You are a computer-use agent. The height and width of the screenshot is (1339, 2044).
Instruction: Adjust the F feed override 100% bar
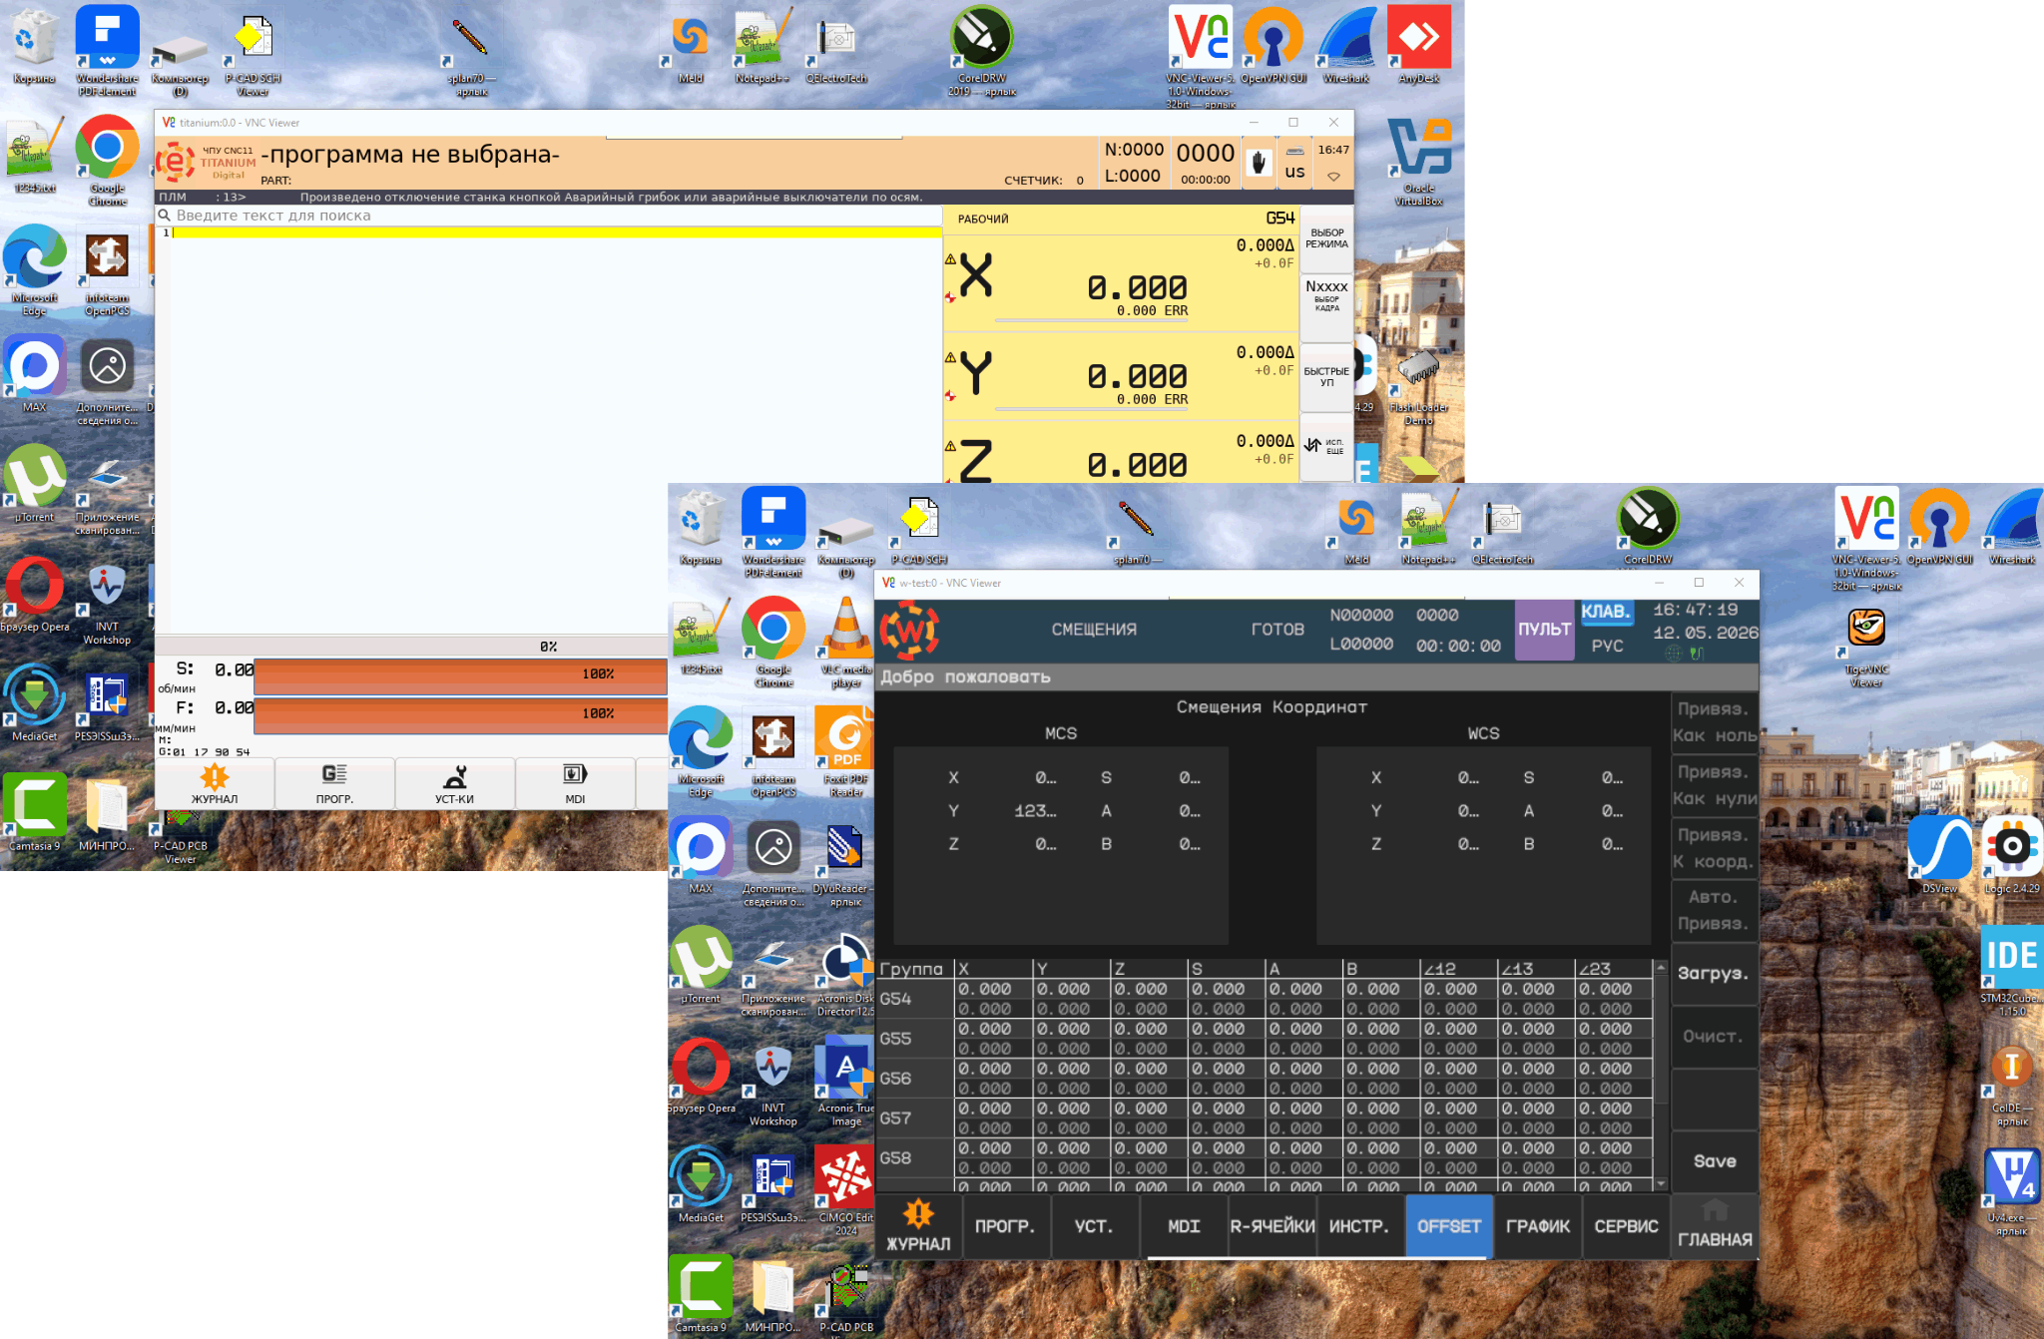460,714
